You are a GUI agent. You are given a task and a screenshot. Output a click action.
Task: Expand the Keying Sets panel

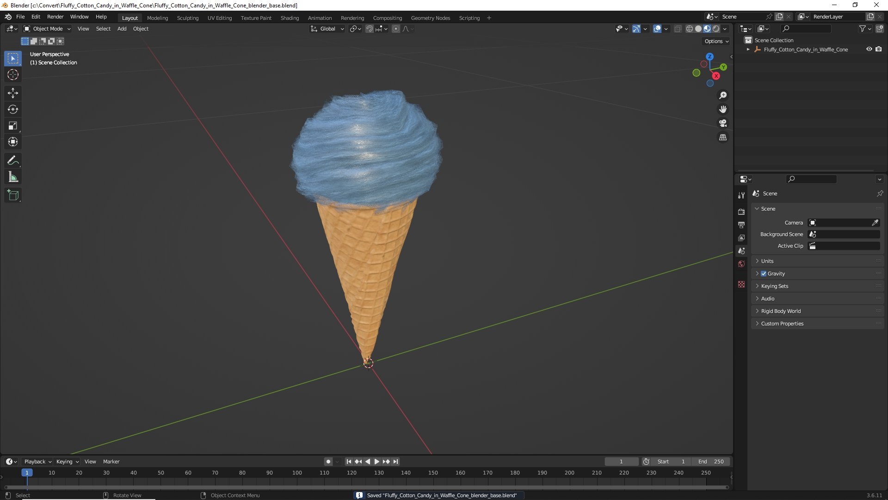tap(817, 286)
